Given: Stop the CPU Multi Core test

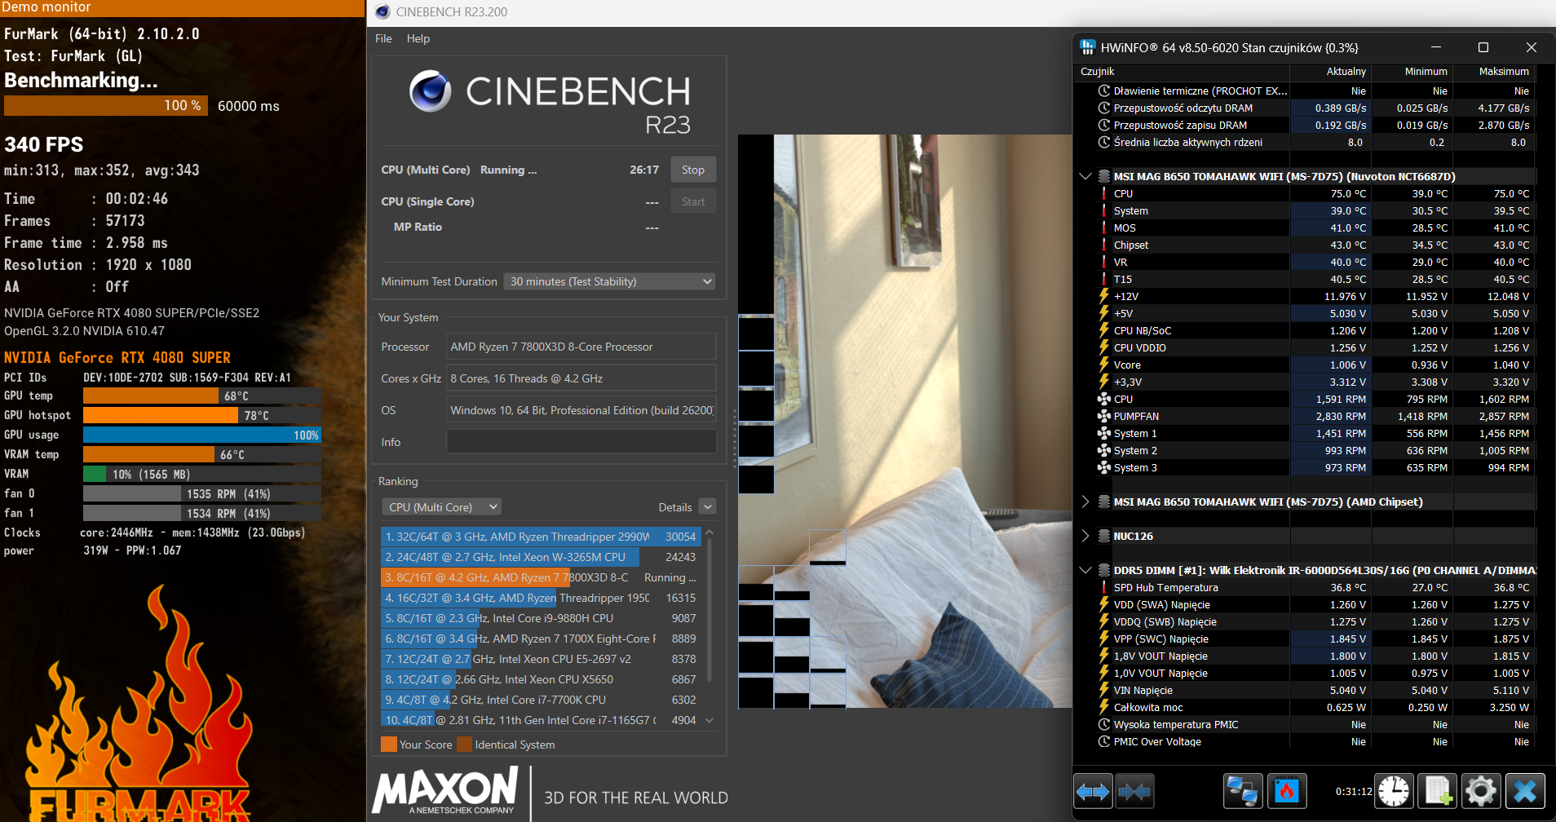Looking at the screenshot, I should click(693, 170).
